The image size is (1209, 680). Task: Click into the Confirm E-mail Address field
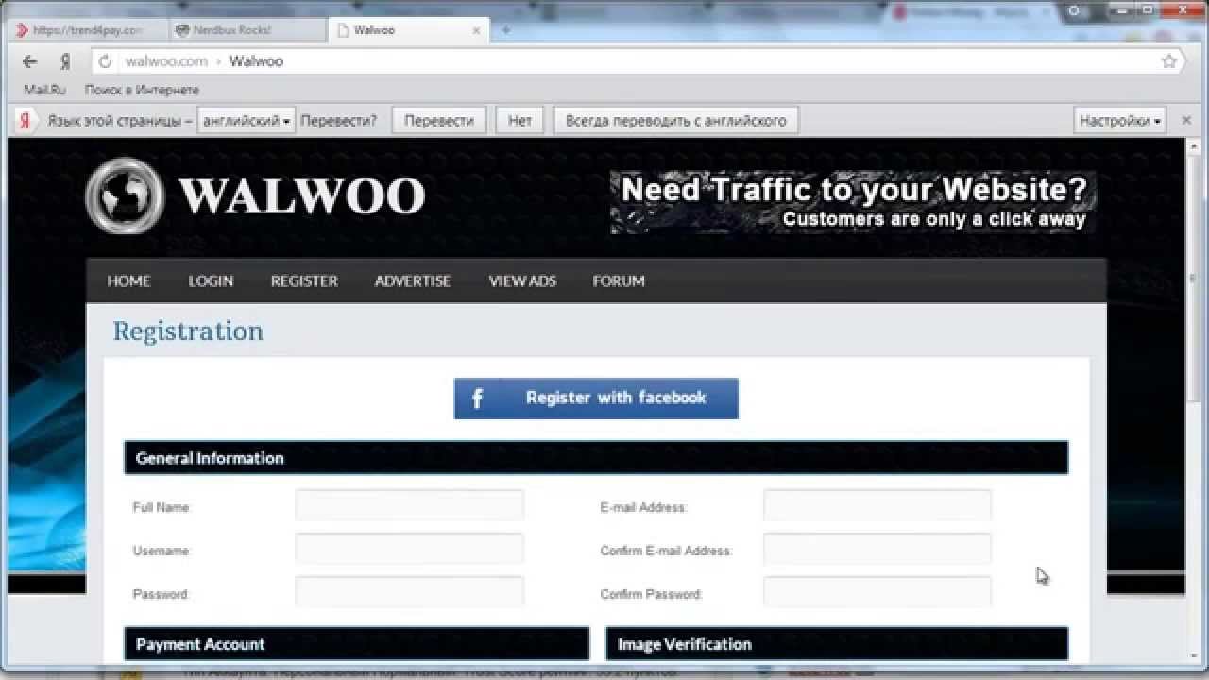point(877,549)
